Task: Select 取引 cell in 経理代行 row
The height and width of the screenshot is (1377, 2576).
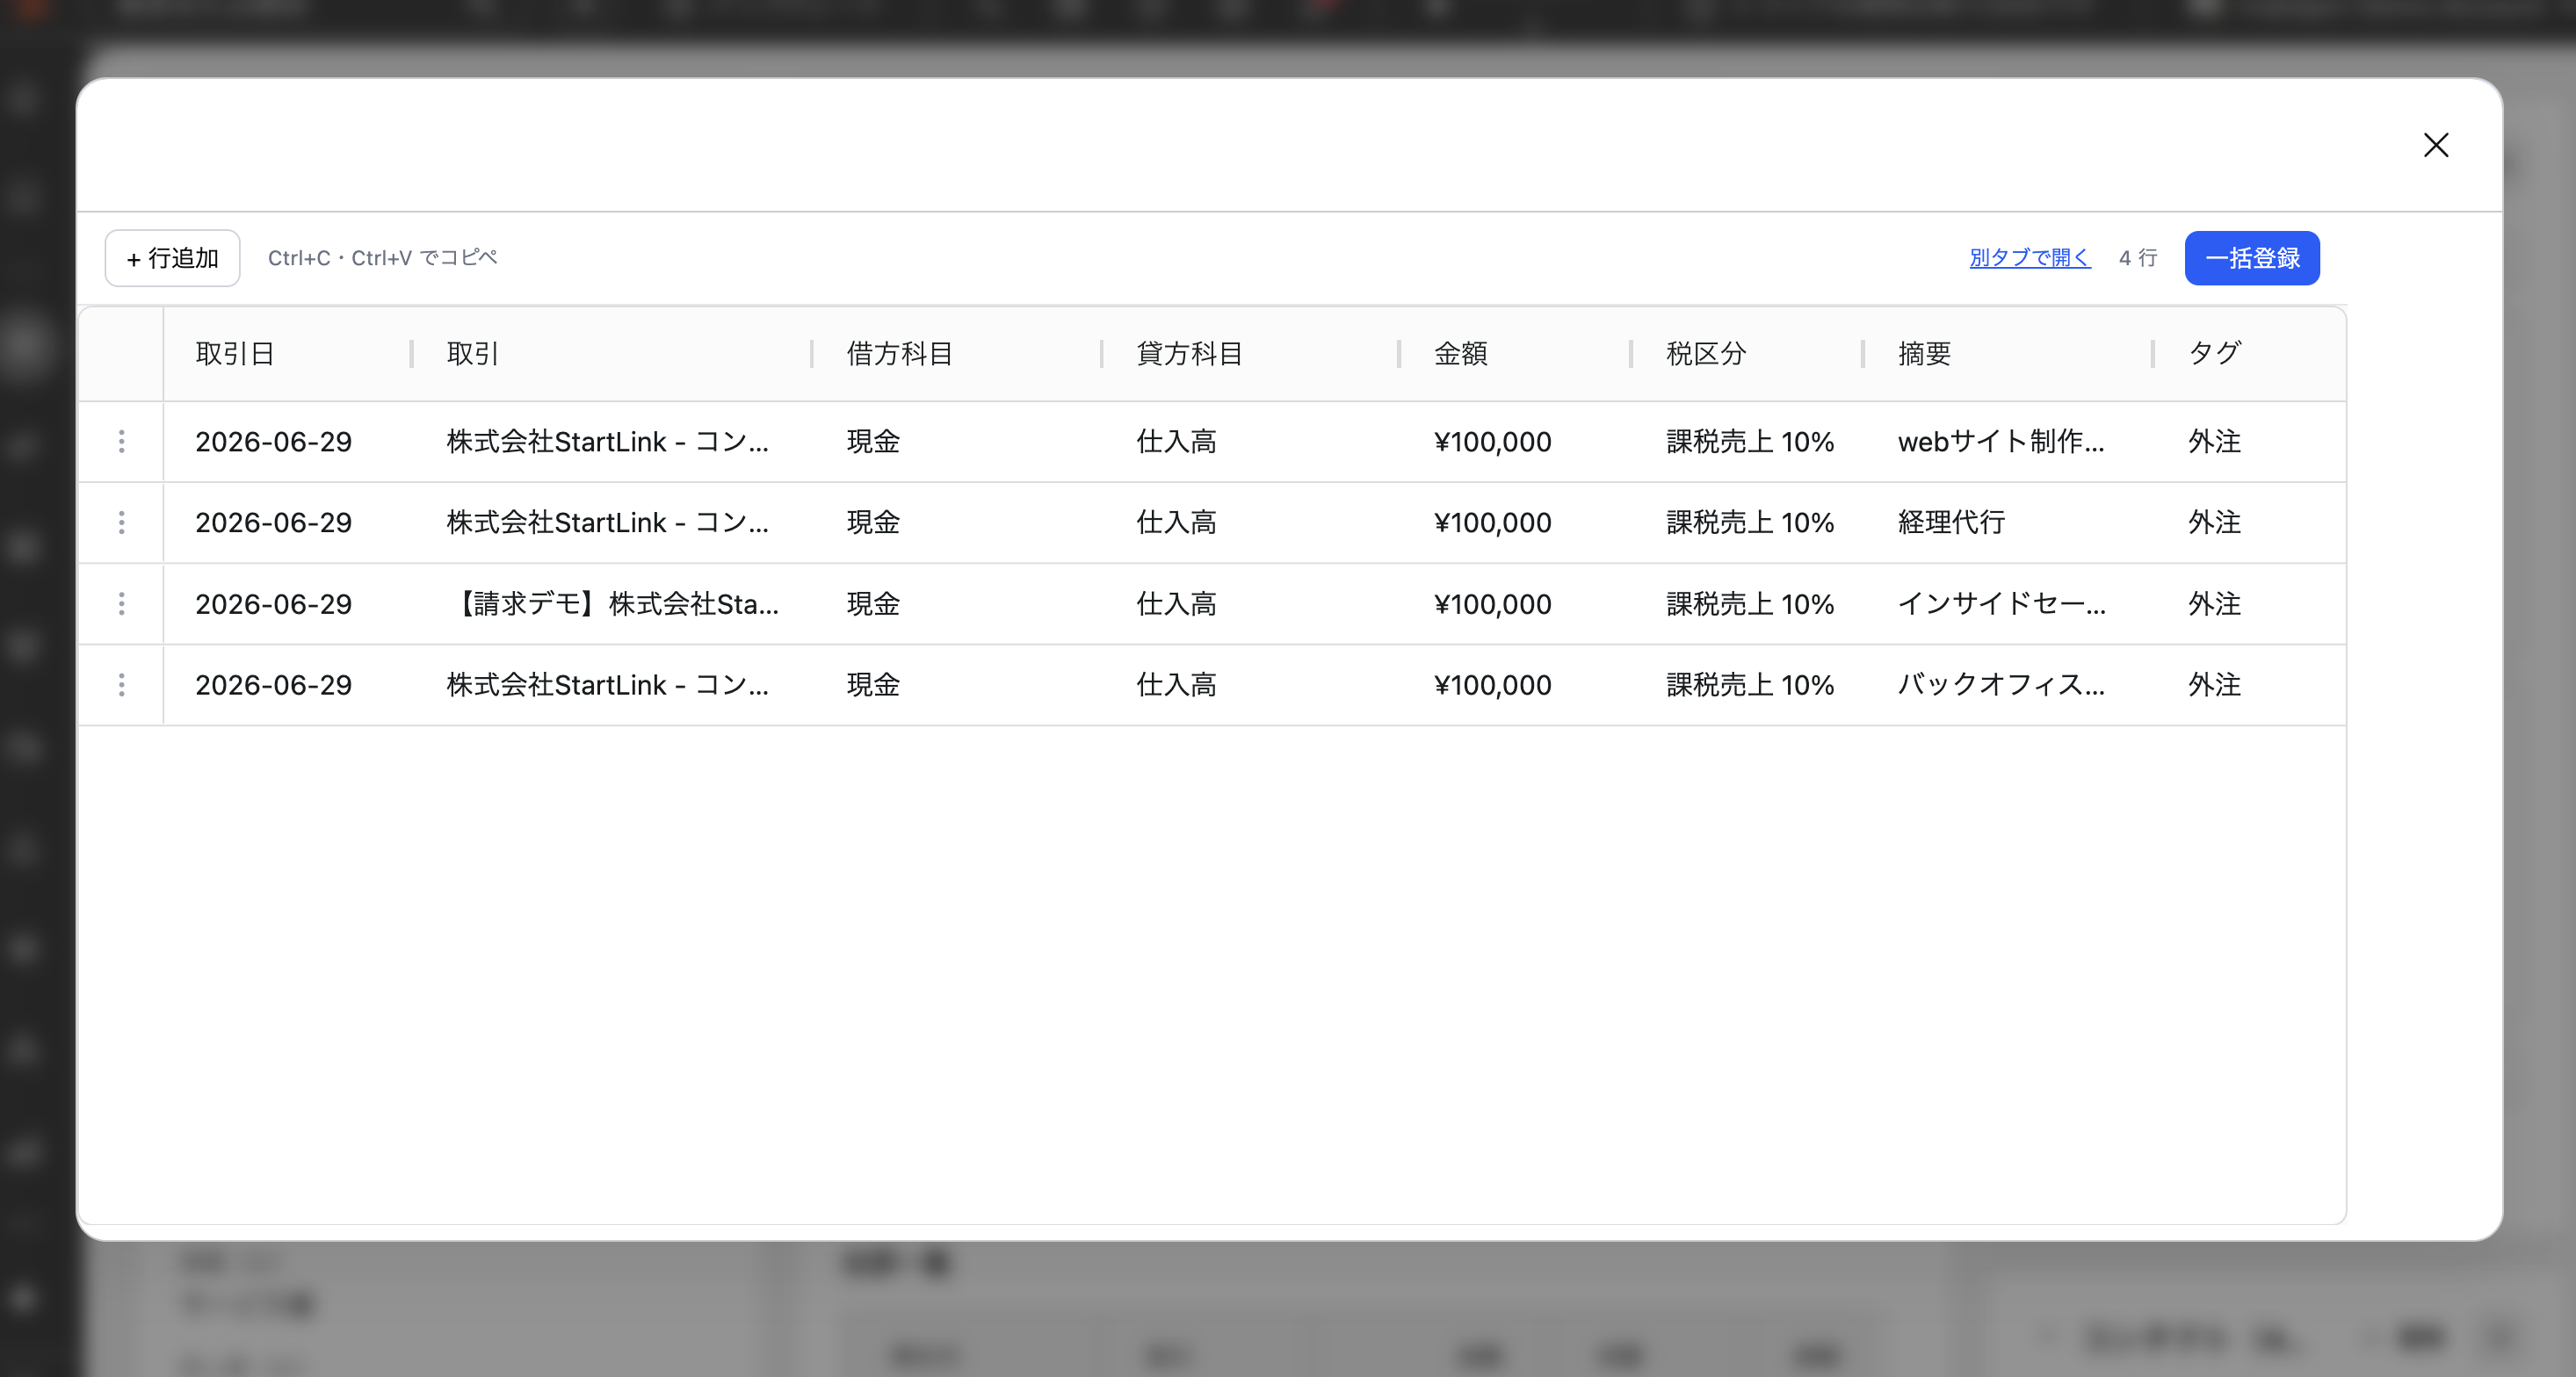Action: coord(612,523)
